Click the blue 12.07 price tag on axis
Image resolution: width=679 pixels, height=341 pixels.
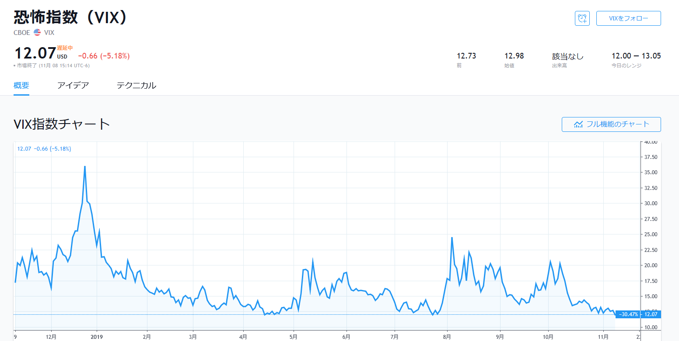point(651,314)
